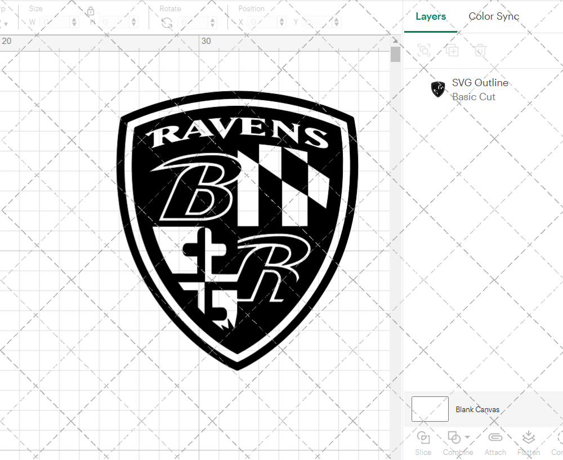Click the Duplicate layer icon

coord(452,51)
